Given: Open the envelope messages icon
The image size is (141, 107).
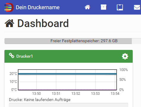Looking at the screenshot, I should pyautogui.click(x=137, y=7).
